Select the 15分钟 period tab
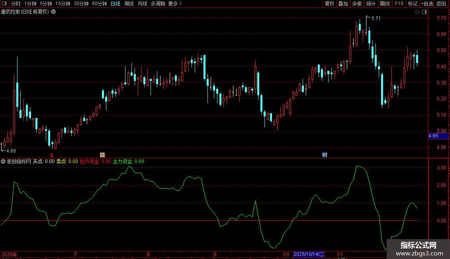This screenshot has width=450, height=259. 63,4
